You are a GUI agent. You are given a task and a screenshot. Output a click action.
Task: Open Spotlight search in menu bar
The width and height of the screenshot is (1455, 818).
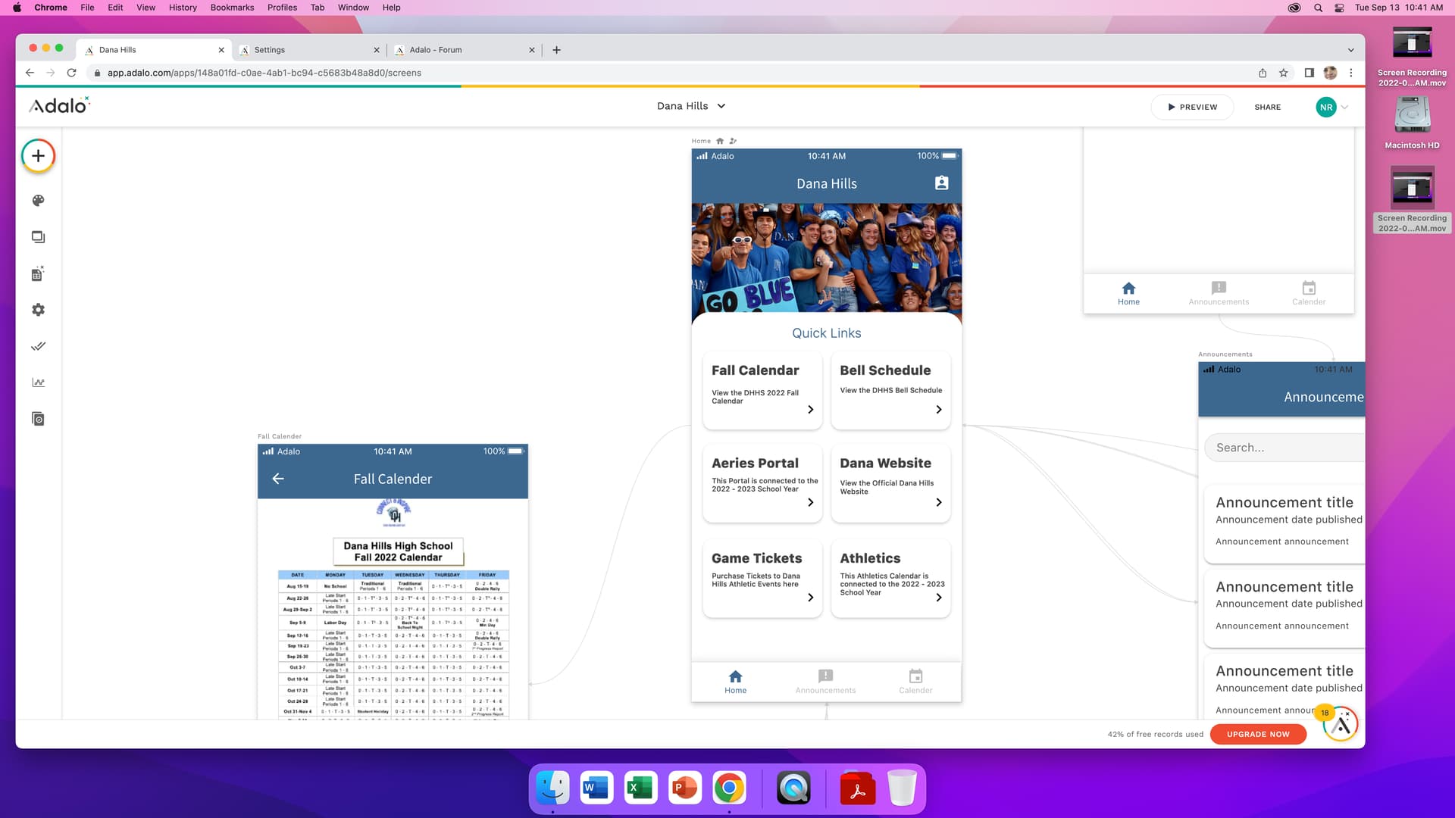[x=1318, y=8]
